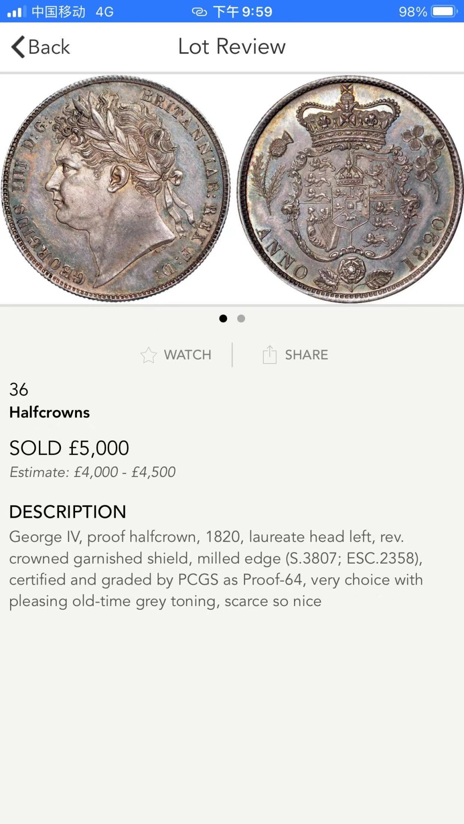Tap the Estimate £4,000 - £4,500 line
This screenshot has width=464, height=824.
[x=93, y=472]
